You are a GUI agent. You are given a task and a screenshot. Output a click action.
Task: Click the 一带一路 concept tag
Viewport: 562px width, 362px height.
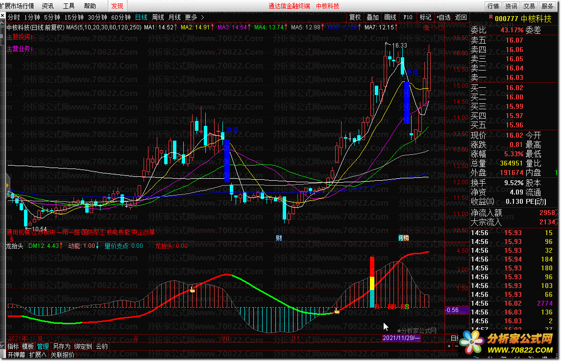tap(68, 232)
